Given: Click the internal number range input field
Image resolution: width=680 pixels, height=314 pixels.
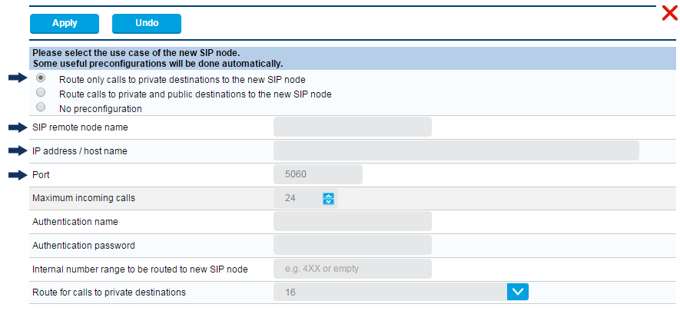Looking at the screenshot, I should [x=353, y=269].
